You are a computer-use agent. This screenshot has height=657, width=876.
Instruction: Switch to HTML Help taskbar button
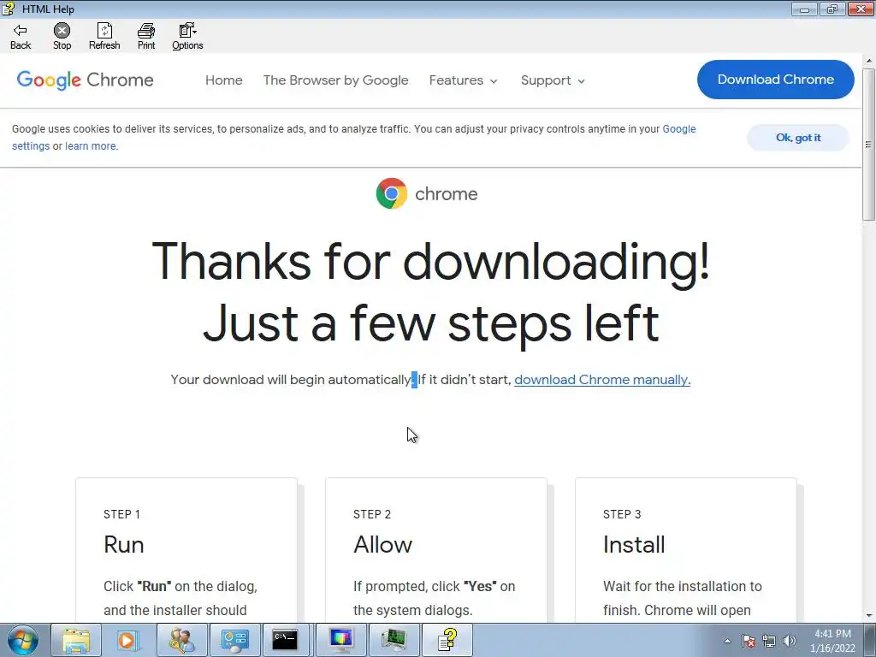(x=447, y=640)
